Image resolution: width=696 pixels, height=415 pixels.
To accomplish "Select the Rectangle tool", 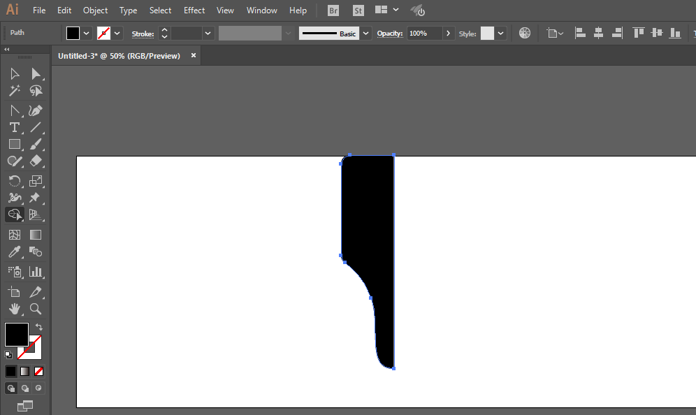I will tap(15, 144).
